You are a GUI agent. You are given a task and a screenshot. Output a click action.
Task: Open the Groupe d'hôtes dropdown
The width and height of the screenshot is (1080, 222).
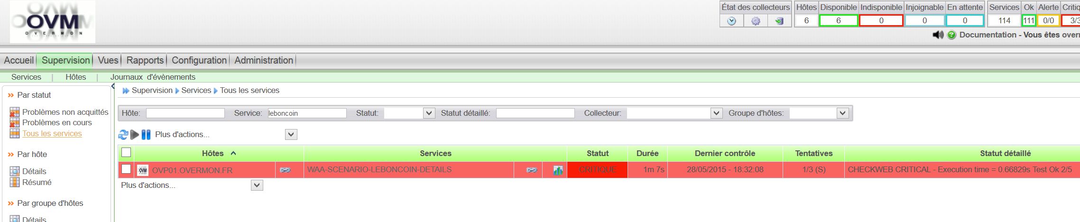point(842,113)
